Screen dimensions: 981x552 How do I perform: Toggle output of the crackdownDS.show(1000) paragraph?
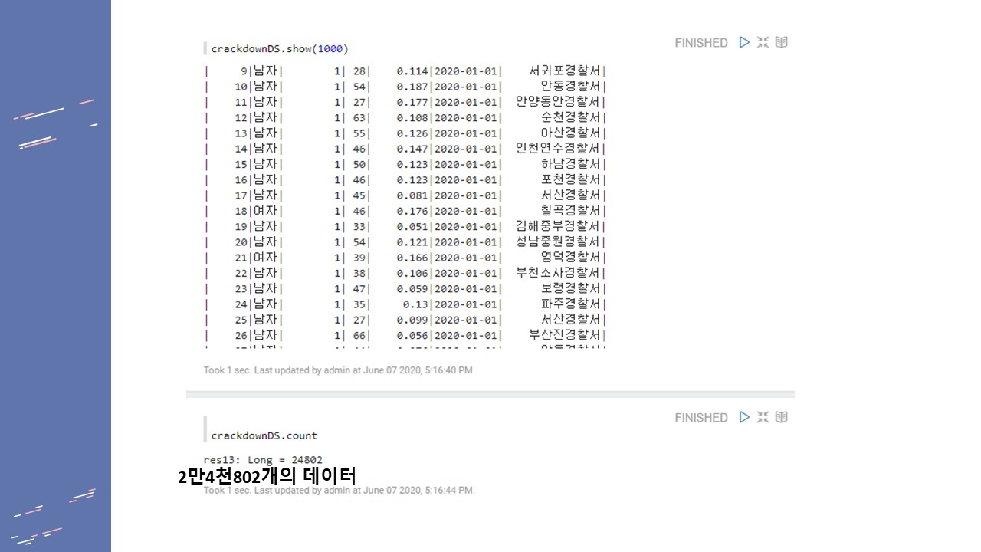(x=781, y=42)
